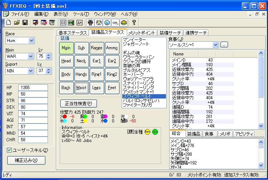The width and height of the screenshot is (268, 180).
Task: Click the STR value field showing 96
Action: [33, 101]
